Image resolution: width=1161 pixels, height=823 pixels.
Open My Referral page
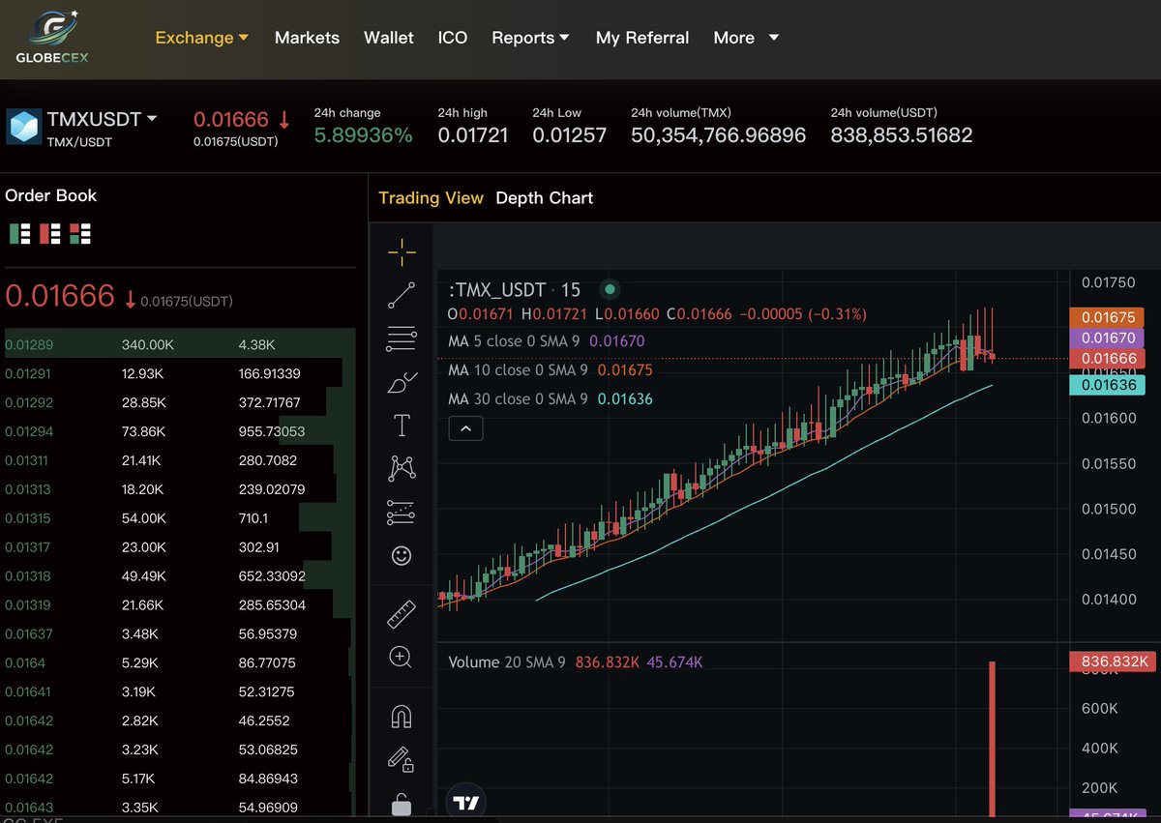[642, 38]
